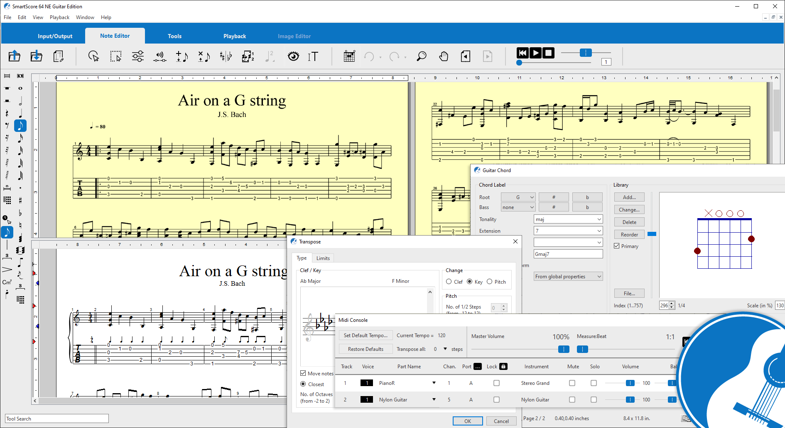Select the magnifier zoom tool
The height and width of the screenshot is (428, 785).
coord(422,56)
